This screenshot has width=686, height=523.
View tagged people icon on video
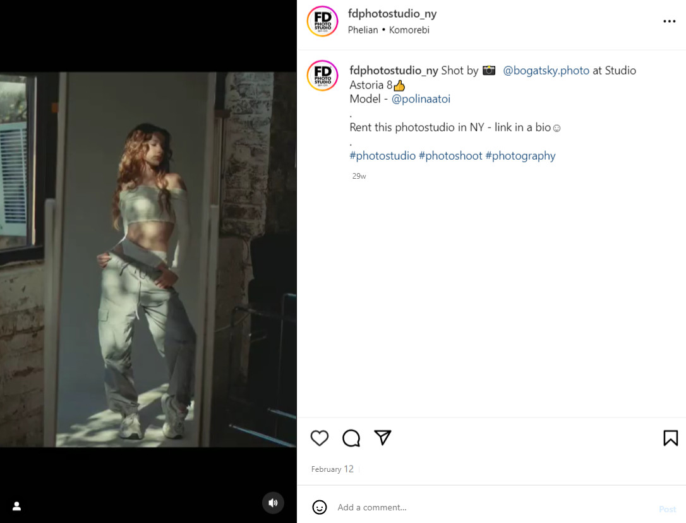(16, 507)
